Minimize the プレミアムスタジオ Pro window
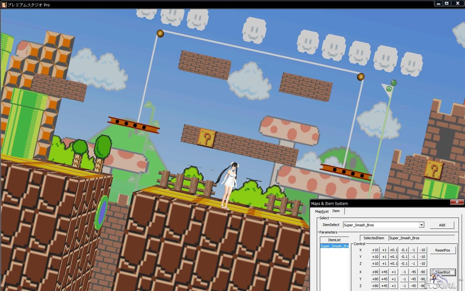Screen dimensions: 465x291 438,4
